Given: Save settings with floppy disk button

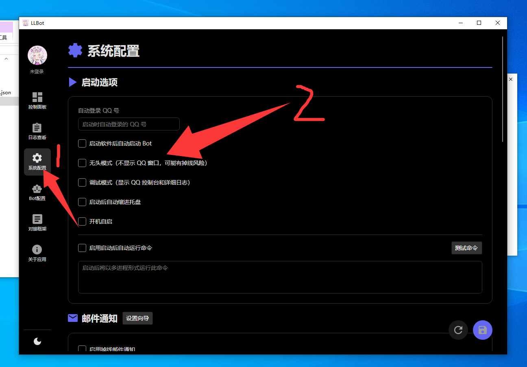Looking at the screenshot, I should (483, 330).
